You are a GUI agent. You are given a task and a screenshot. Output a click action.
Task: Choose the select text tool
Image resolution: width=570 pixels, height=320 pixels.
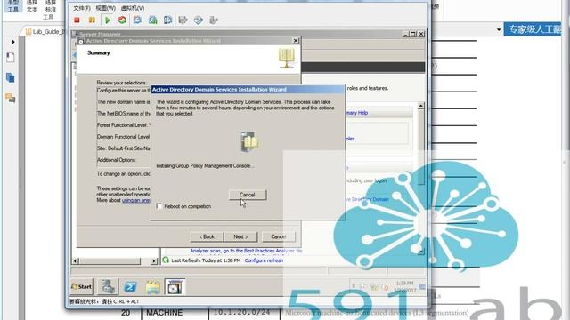tap(32, 6)
